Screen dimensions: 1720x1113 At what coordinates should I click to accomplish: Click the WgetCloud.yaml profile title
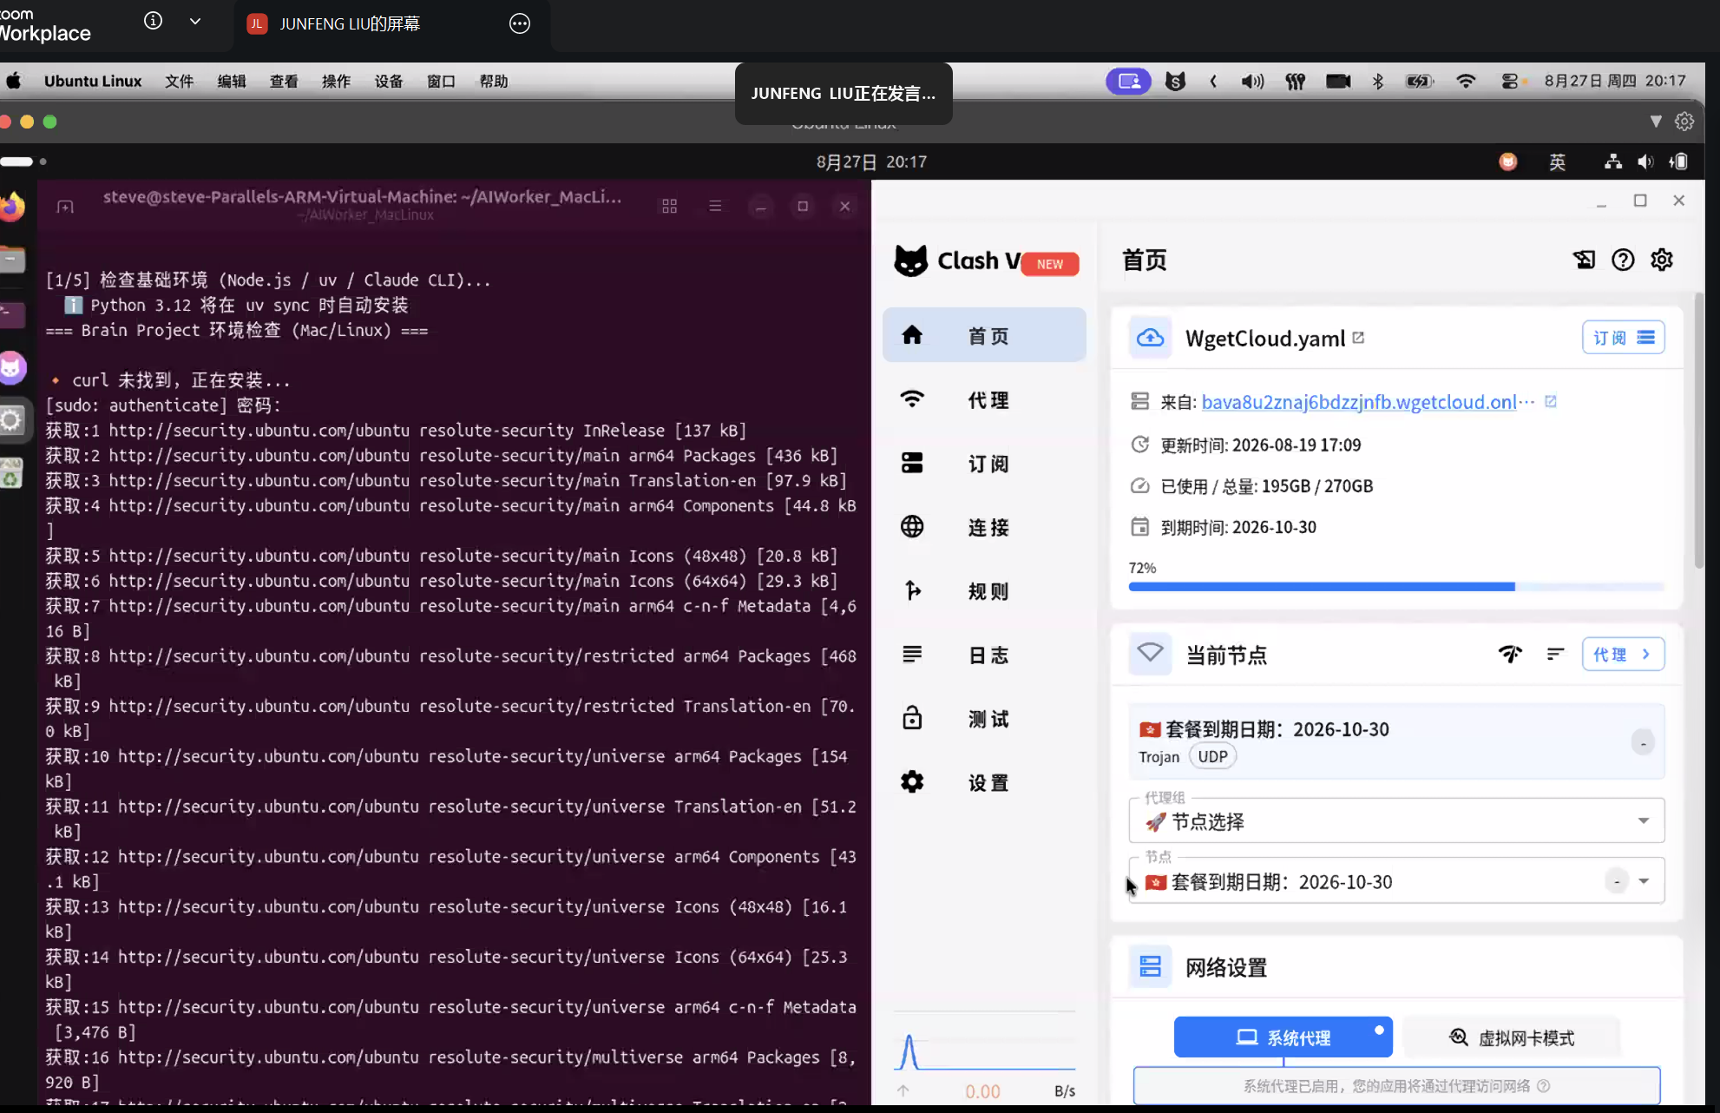pos(1265,338)
